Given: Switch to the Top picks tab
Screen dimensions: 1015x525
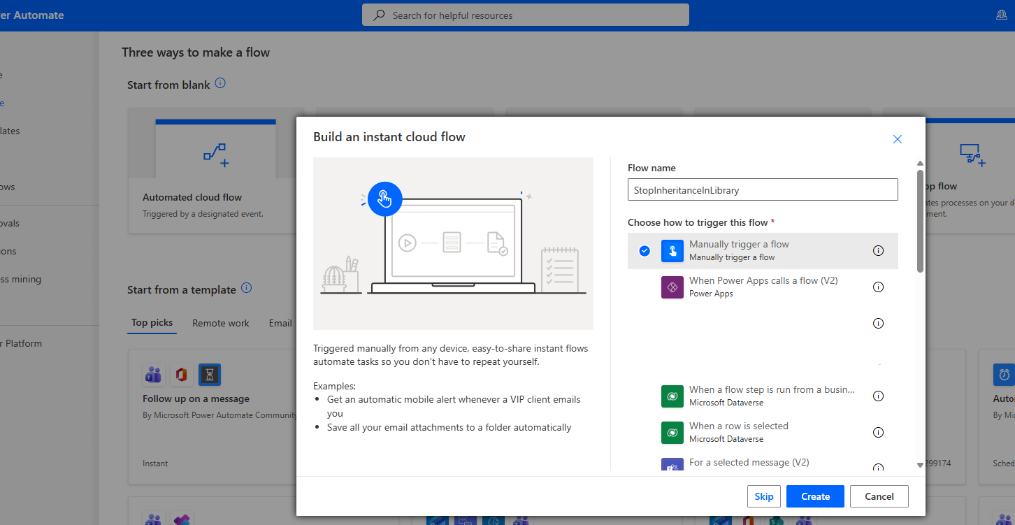Looking at the screenshot, I should 152,323.
